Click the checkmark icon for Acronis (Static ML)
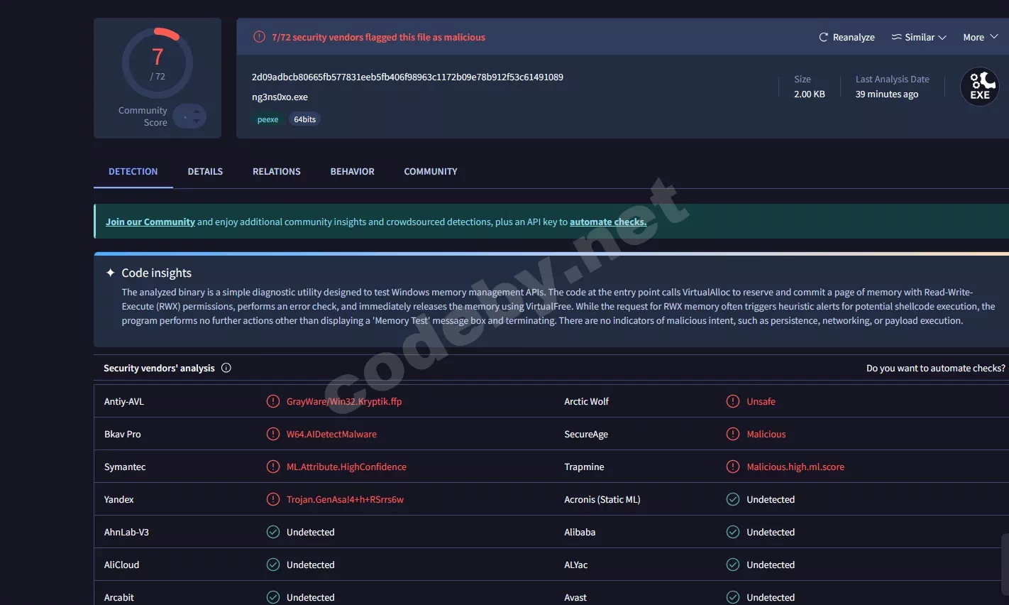The image size is (1009, 605). coord(733,499)
